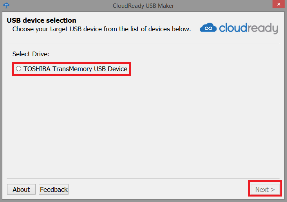This screenshot has width=287, height=202.
Task: Click the CloudReady cloud icon in title bar
Action: [x=6, y=5]
